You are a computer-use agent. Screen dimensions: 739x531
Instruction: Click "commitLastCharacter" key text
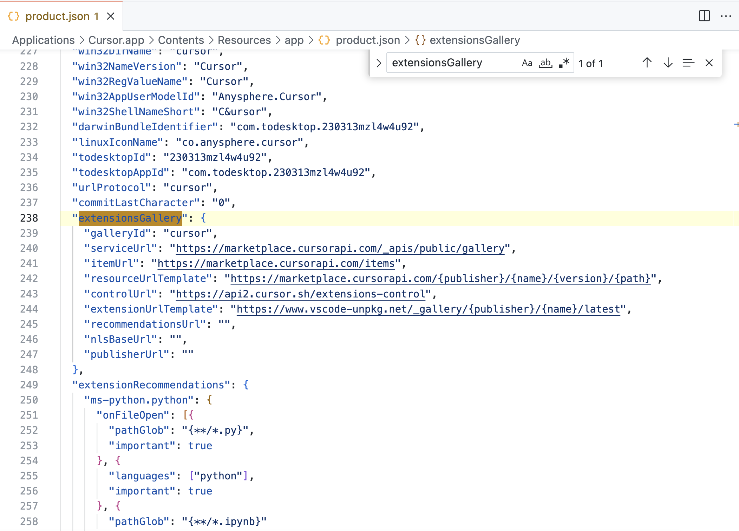point(136,203)
